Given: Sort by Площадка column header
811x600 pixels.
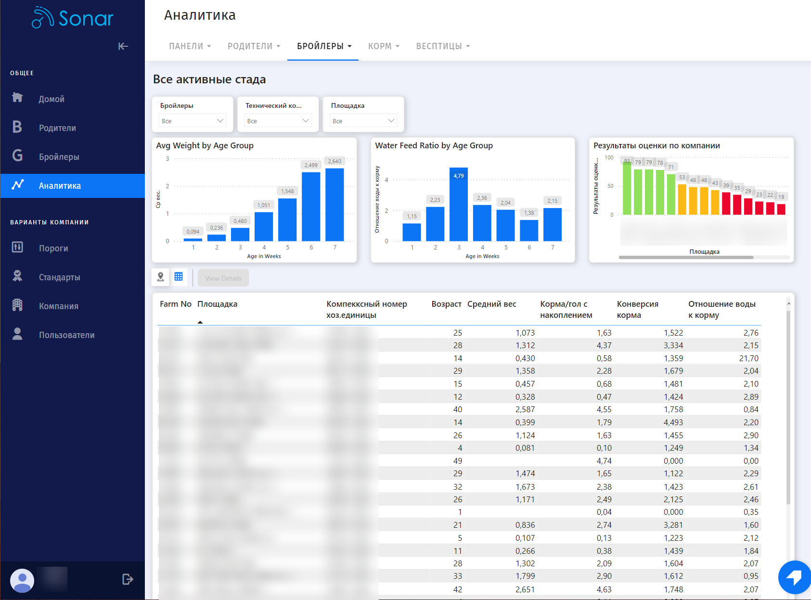Looking at the screenshot, I should tap(217, 304).
